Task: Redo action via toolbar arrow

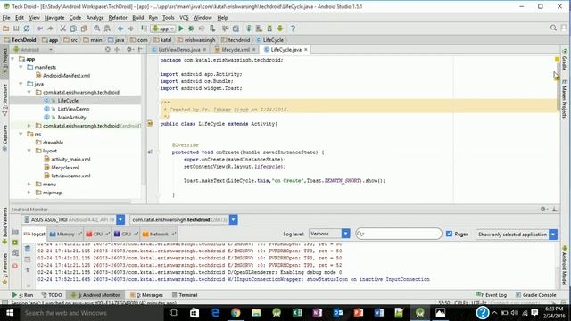Action: [50, 29]
